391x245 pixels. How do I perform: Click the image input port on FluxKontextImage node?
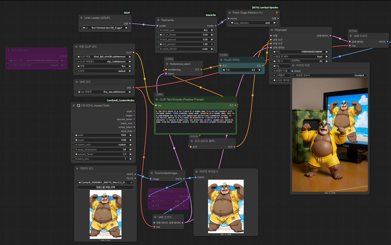coord(150,179)
